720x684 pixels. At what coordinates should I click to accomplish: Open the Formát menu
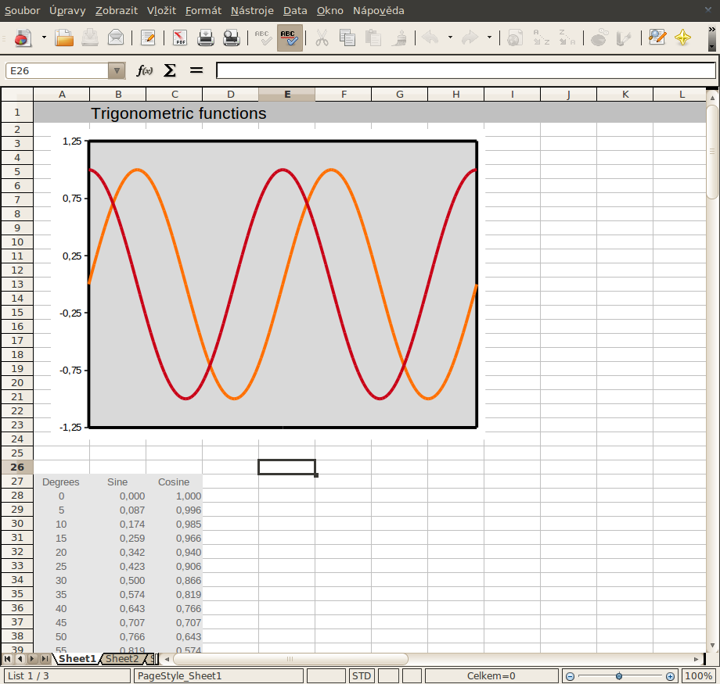coord(203,10)
